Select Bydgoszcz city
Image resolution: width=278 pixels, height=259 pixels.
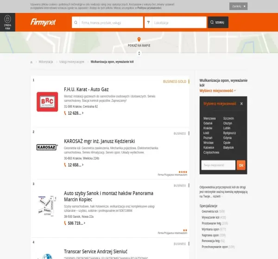(230, 133)
